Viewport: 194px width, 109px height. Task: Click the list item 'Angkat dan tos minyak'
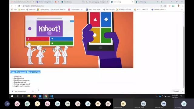coord(22,86)
